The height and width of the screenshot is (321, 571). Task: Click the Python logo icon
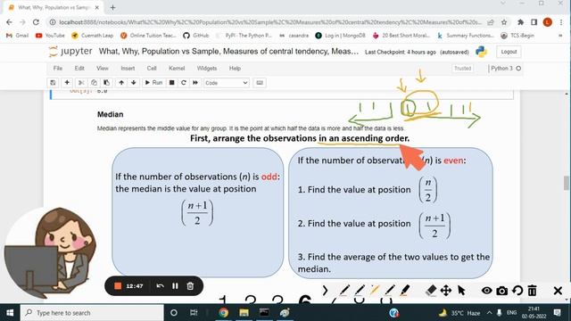(482, 52)
